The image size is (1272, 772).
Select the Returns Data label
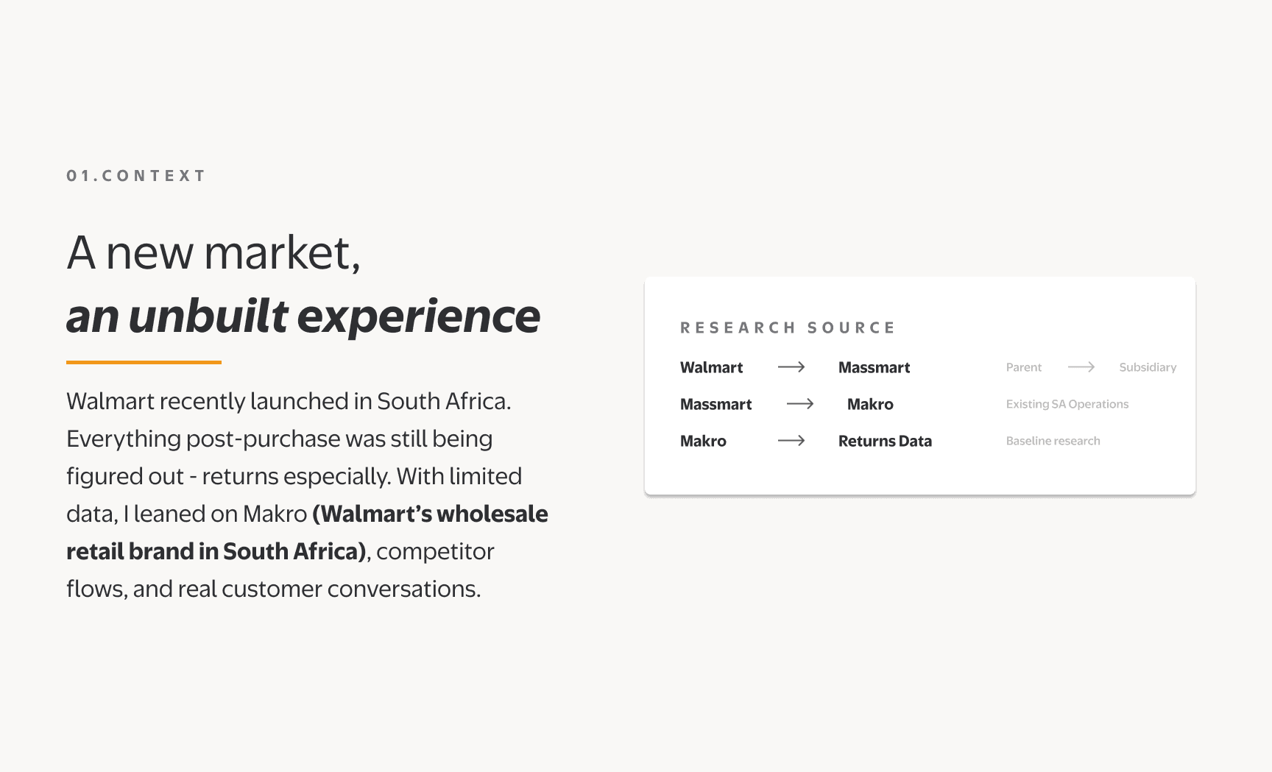885,441
